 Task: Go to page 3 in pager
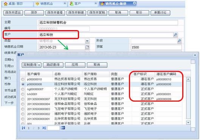(39, 128)
